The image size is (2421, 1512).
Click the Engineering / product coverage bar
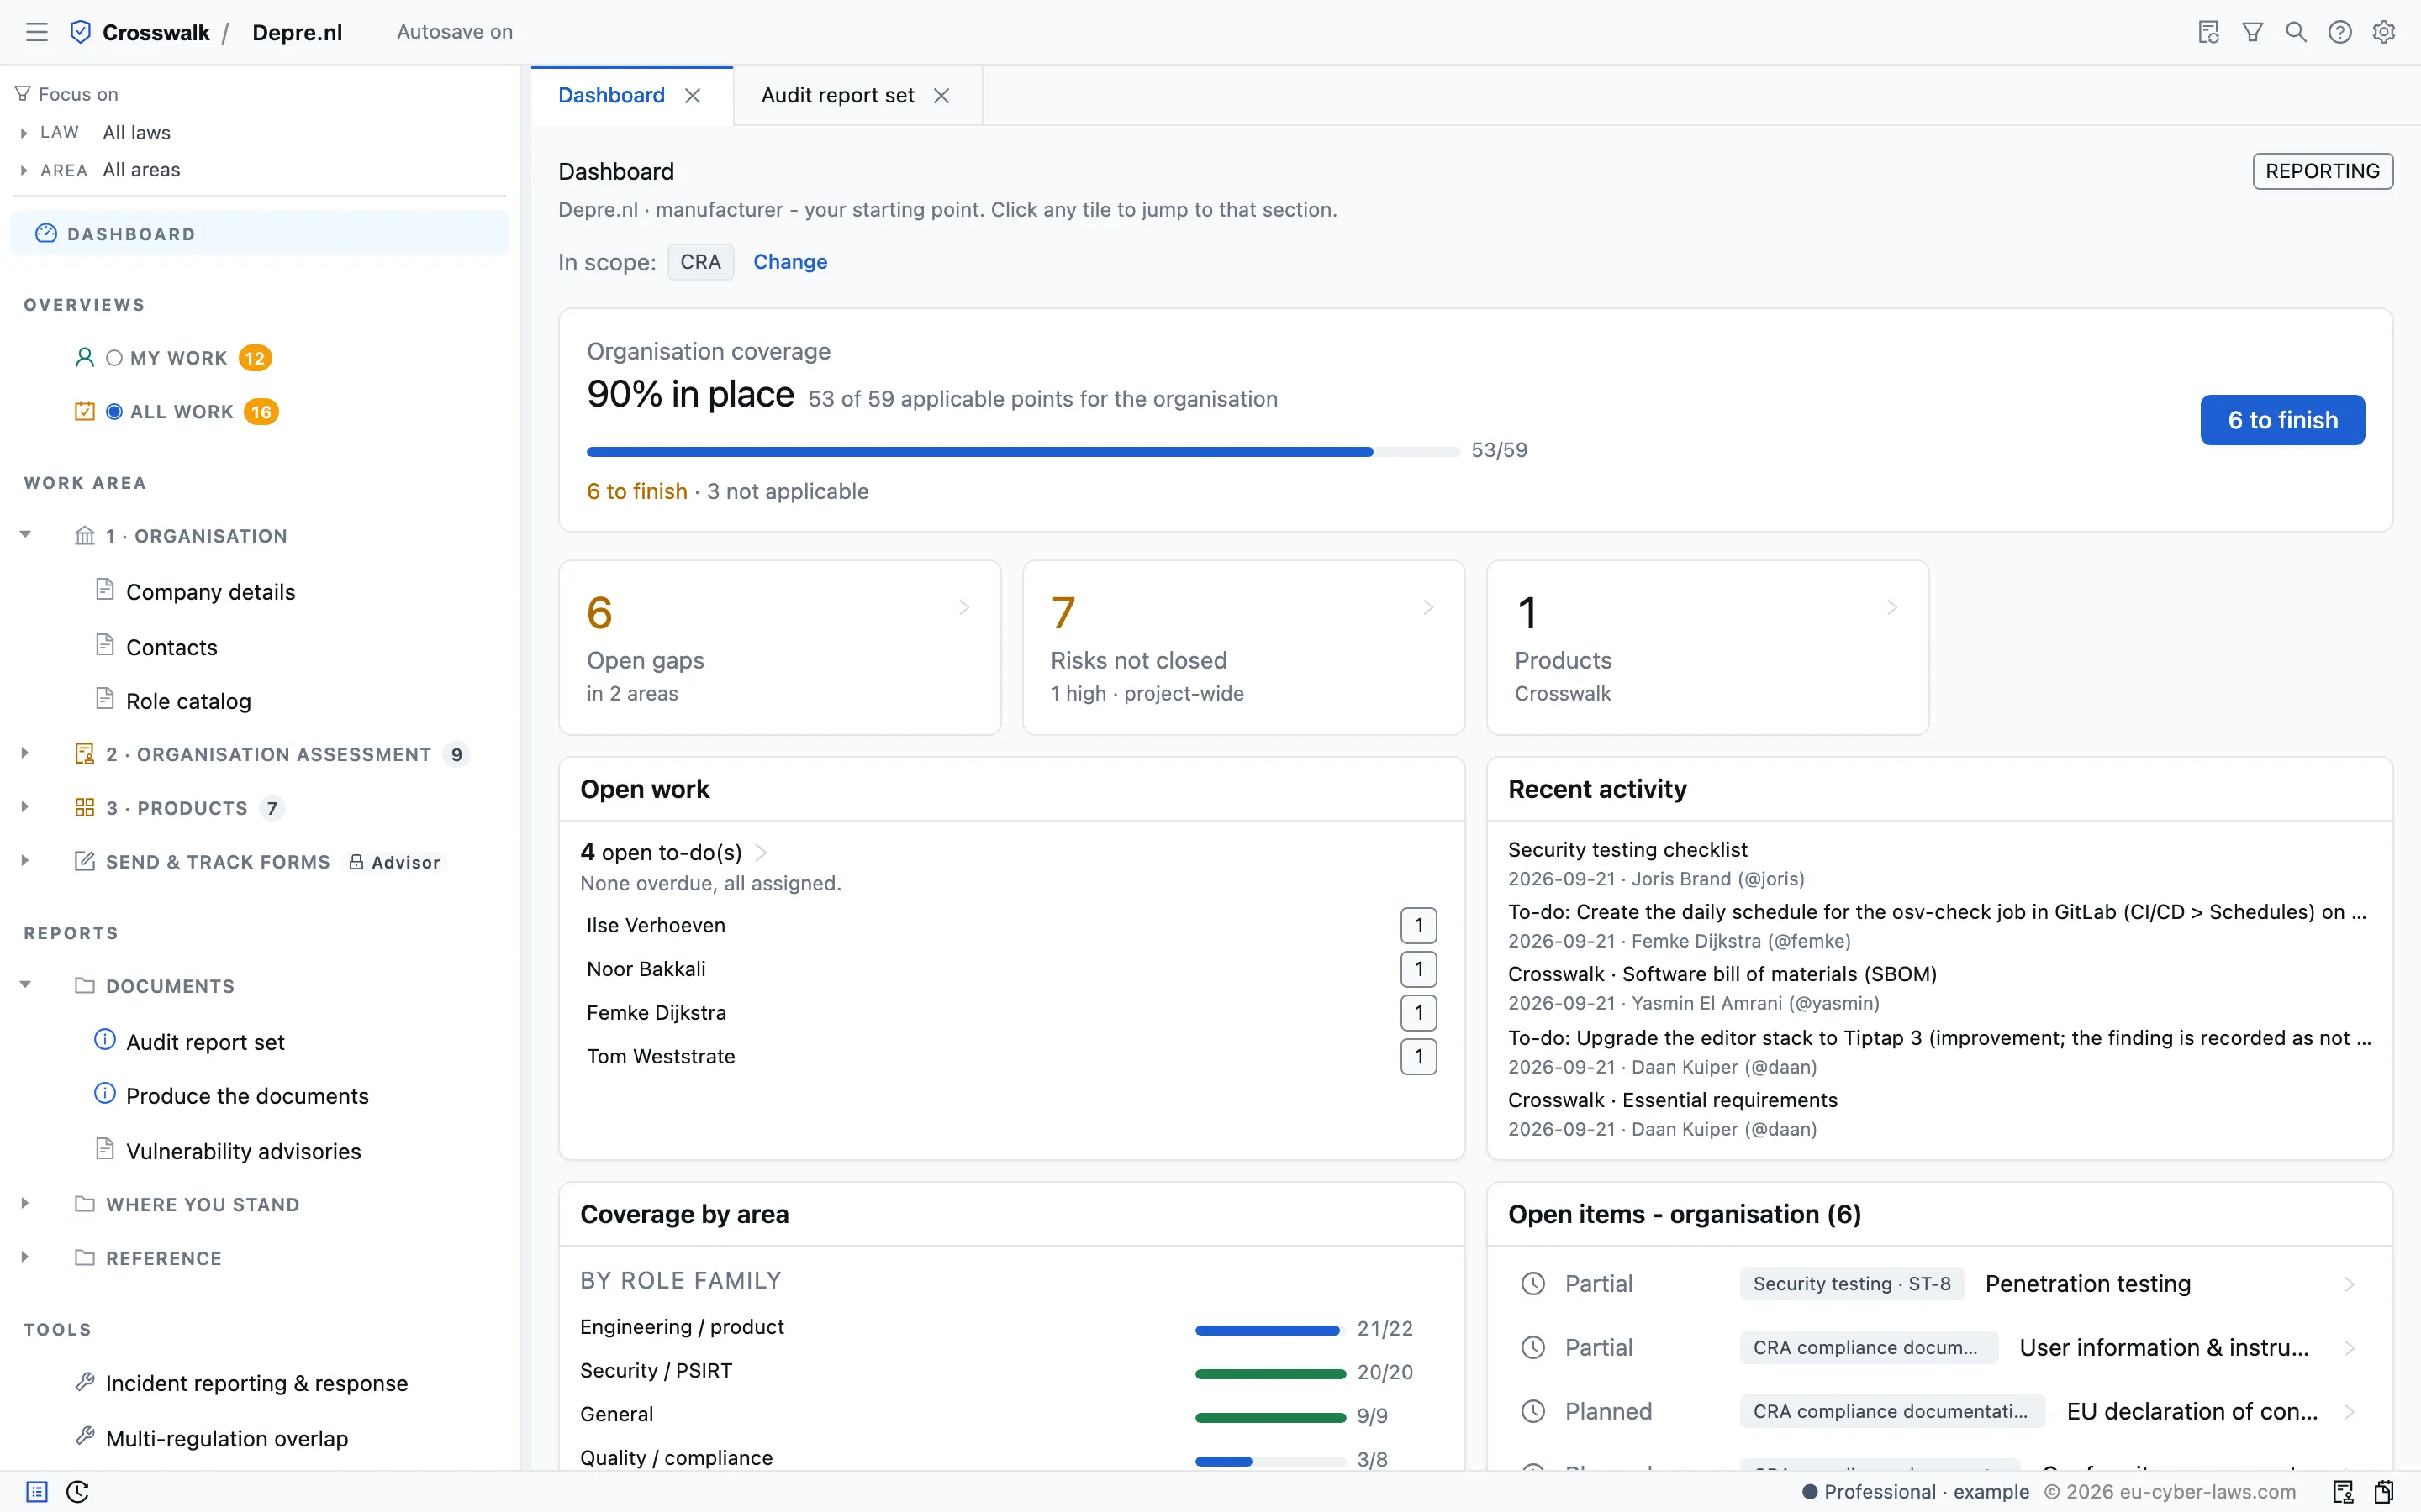(x=1269, y=1329)
